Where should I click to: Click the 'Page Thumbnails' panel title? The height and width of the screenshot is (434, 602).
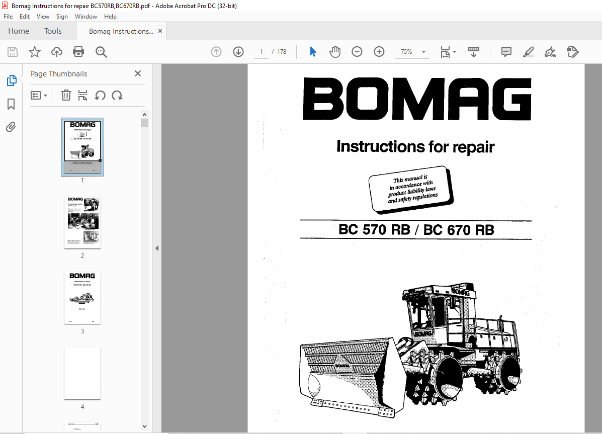59,74
